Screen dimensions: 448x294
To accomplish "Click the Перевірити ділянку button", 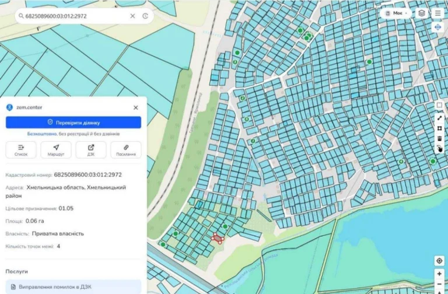I will pyautogui.click(x=73, y=123).
